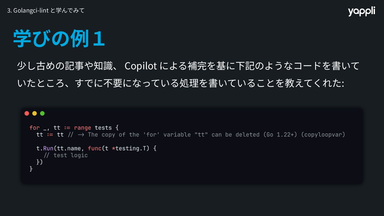
Task: Click the yappli logo
Action: (x=361, y=11)
